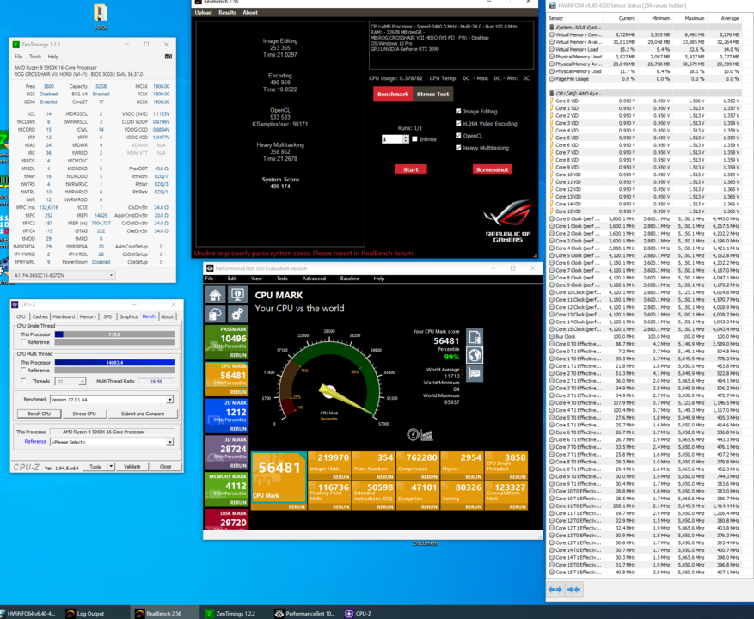Switch to CPU-Z Memory tab

coord(88,316)
